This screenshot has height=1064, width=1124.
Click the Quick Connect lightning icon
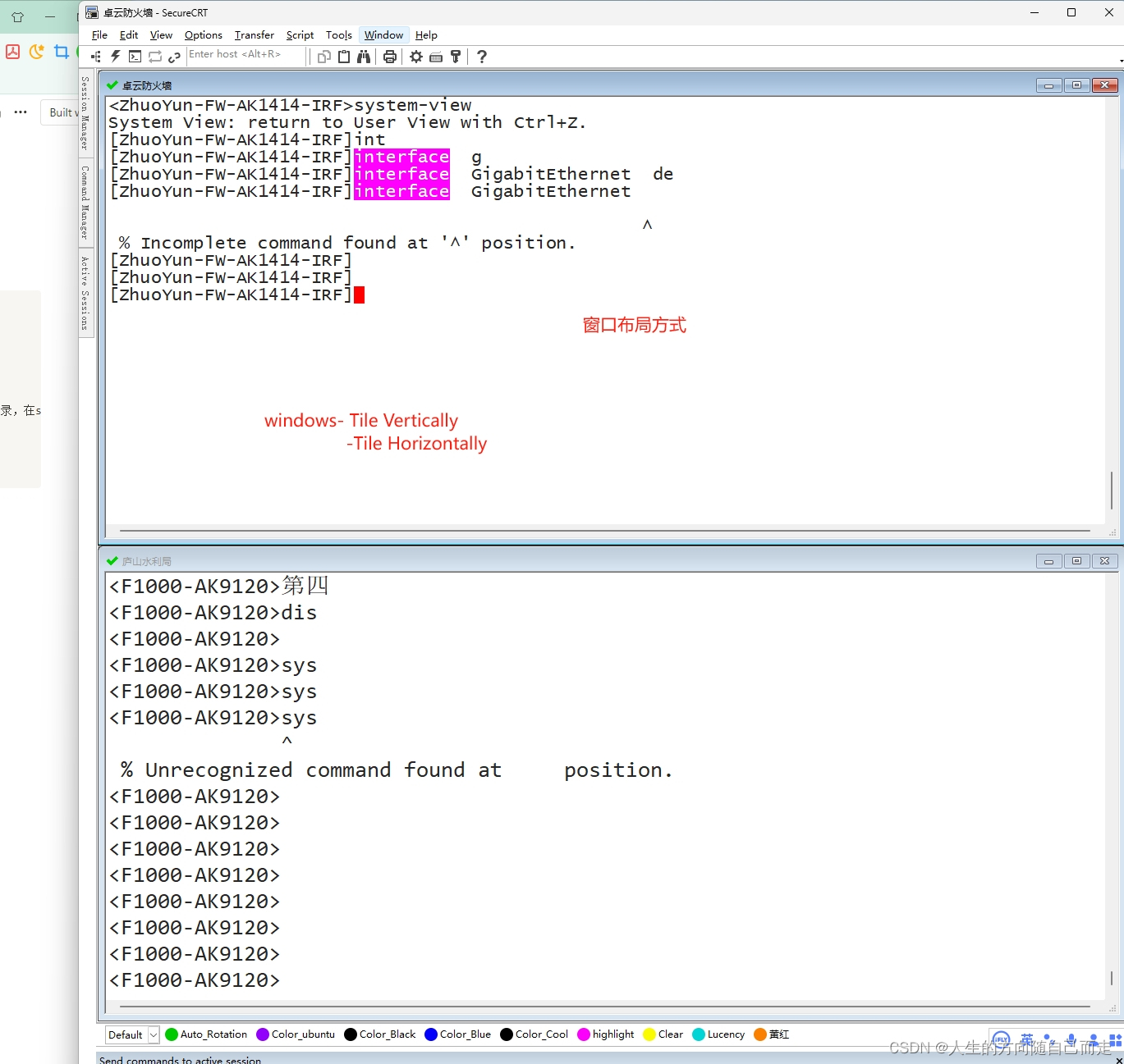116,57
